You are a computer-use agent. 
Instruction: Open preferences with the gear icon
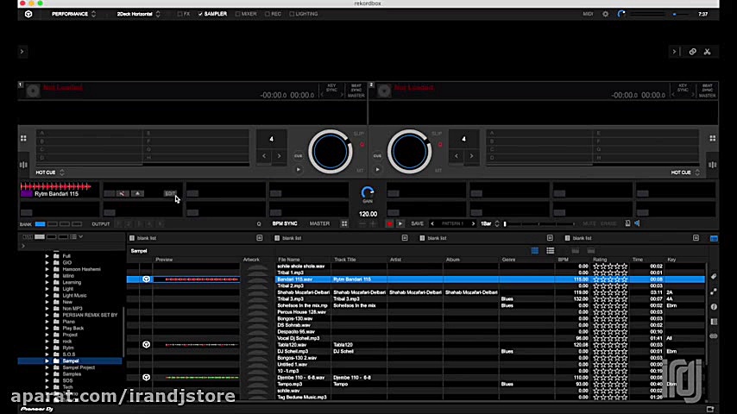click(606, 14)
